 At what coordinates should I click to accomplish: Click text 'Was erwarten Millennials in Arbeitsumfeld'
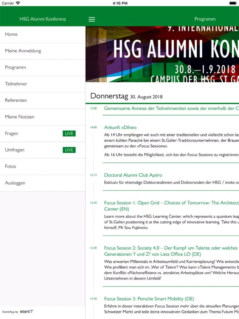[171, 270]
